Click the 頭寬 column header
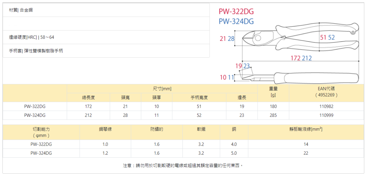The image size is (370, 179). (x=125, y=98)
